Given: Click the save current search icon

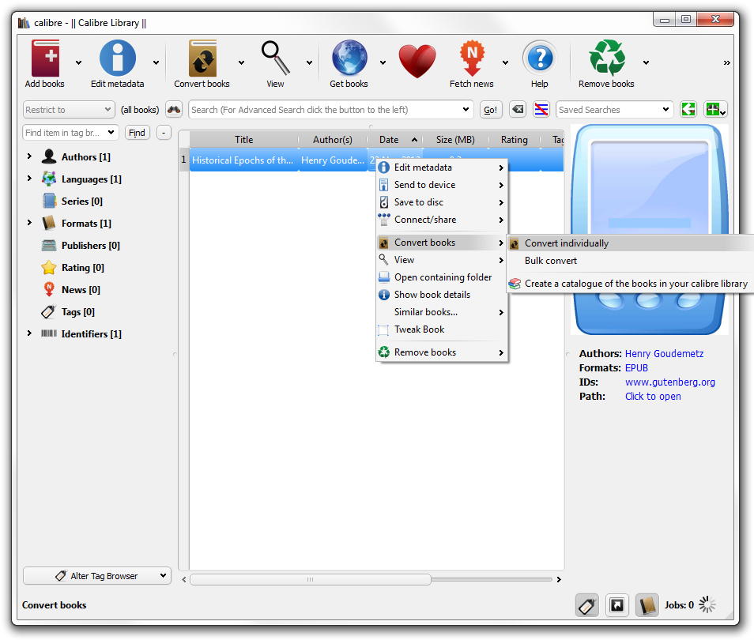Looking at the screenshot, I should click(715, 110).
